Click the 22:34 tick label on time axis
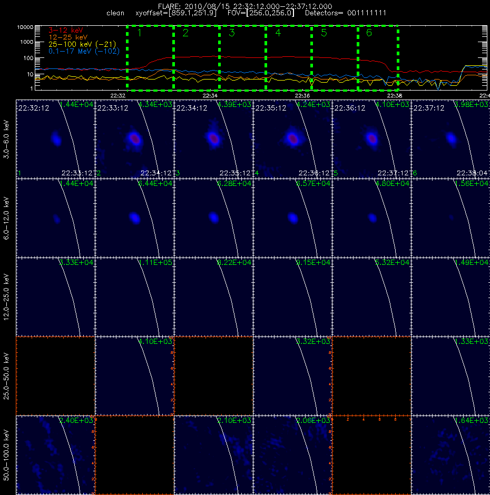The image size is (490, 495). pyautogui.click(x=210, y=95)
